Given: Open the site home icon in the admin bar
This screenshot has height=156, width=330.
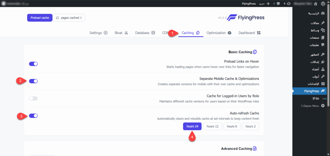Looking at the screenshot, I should tap(315, 4).
